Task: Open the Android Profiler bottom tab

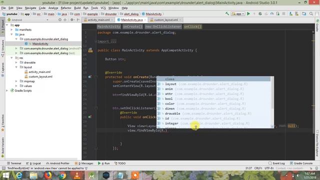Action: 58,163
